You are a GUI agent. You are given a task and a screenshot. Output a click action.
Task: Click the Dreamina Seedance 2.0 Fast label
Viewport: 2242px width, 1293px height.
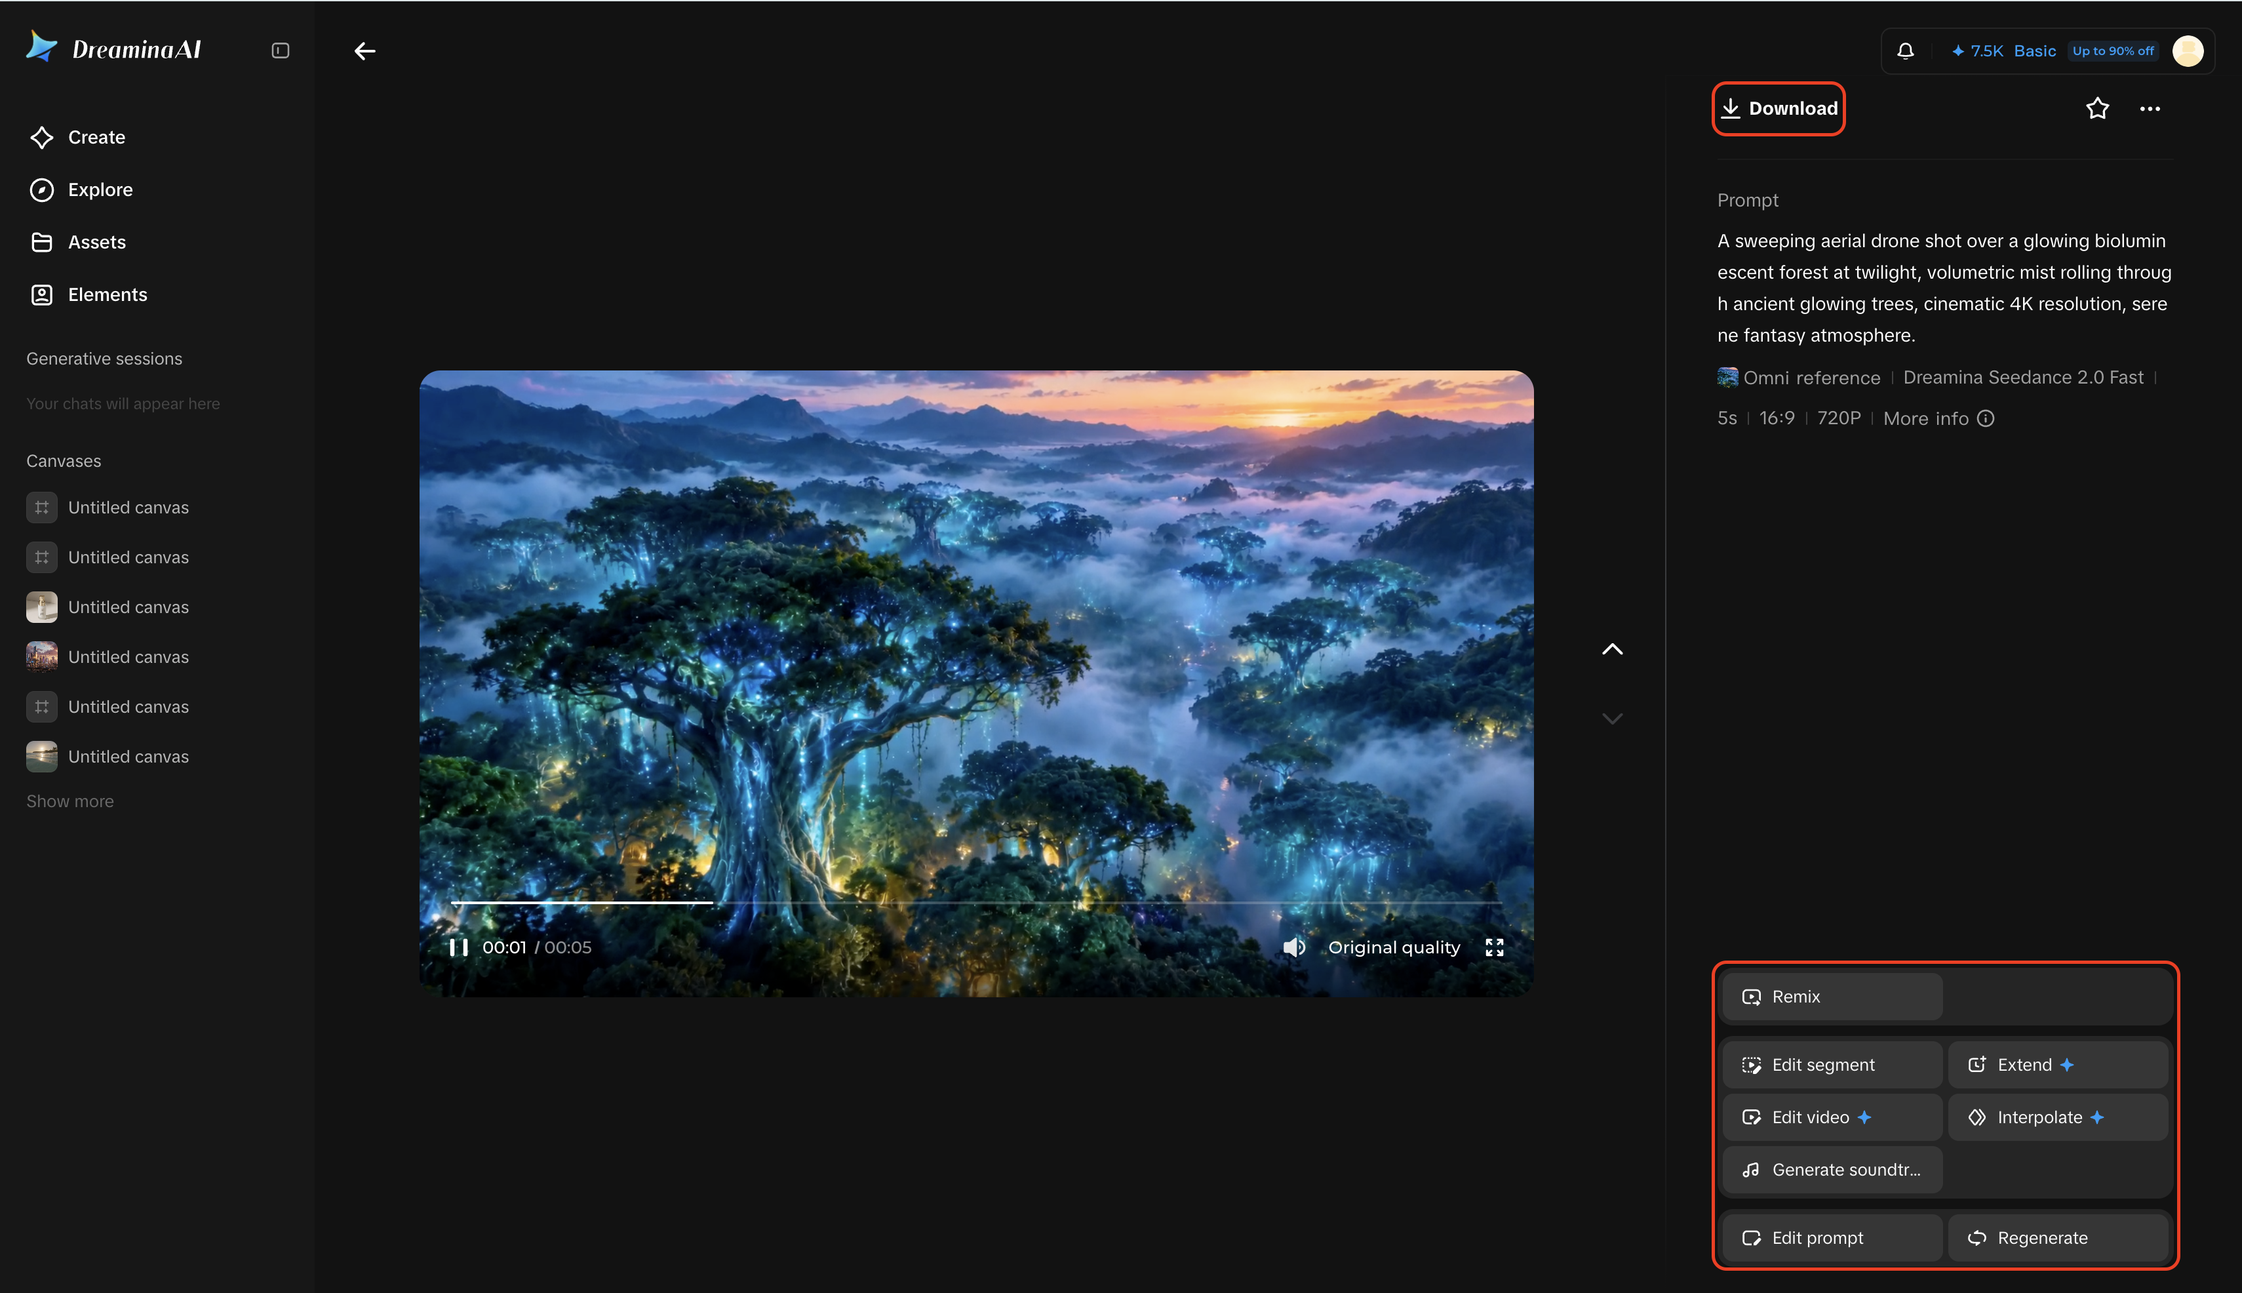tap(2022, 378)
